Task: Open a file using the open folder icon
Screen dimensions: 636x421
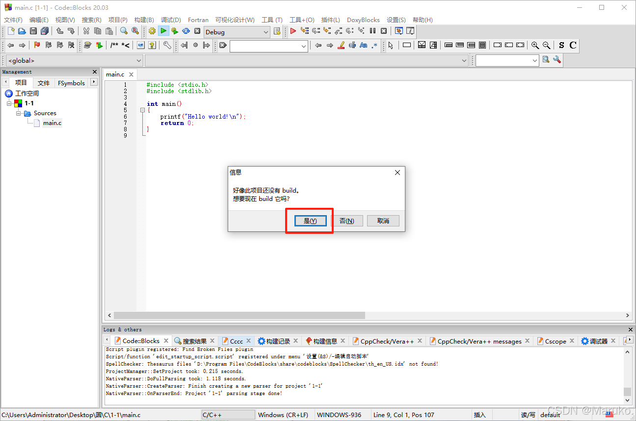Action: pos(22,30)
